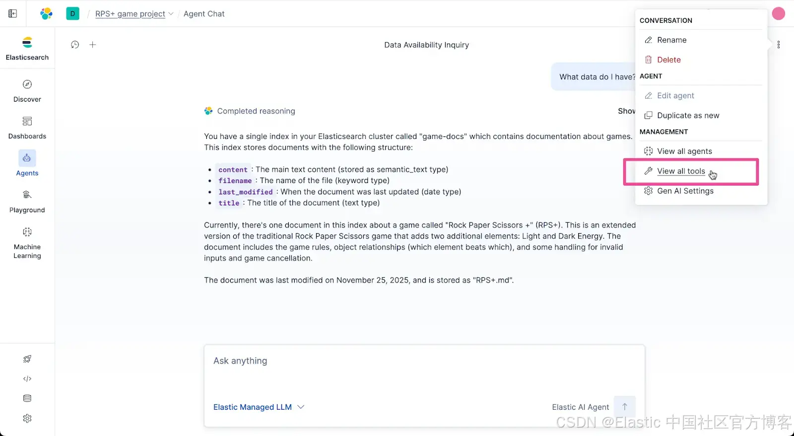Open the Elastic Managed LLM dropdown
Viewport: 794px width, 436px height.
(259, 407)
